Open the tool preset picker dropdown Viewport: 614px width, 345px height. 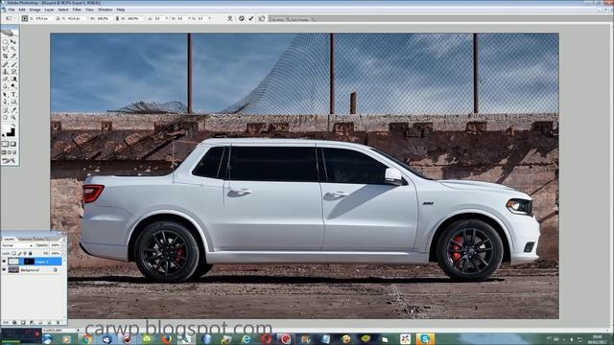coord(11,18)
